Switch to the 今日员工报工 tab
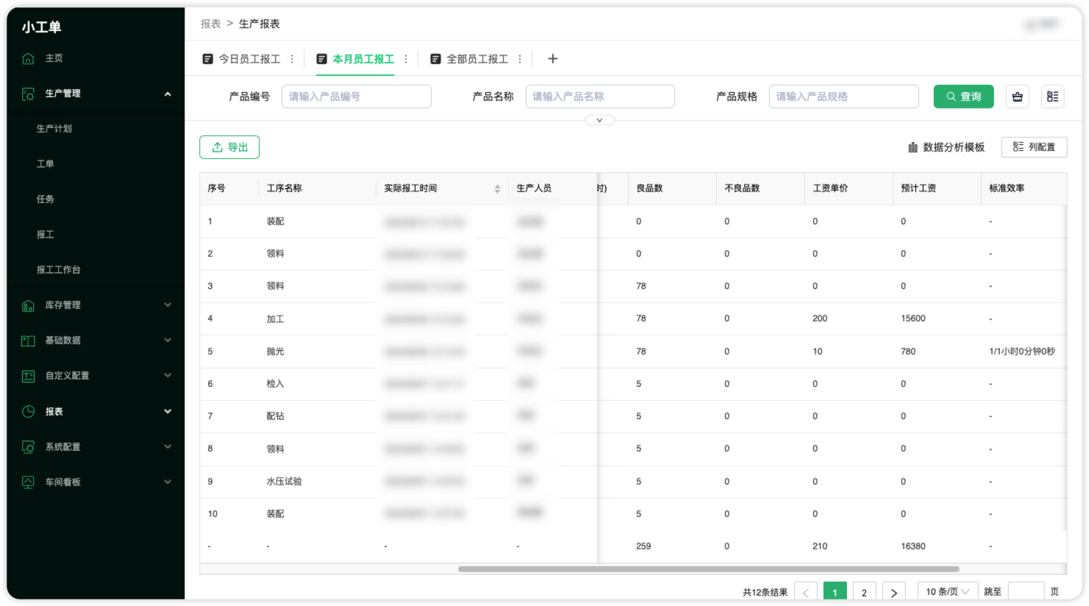 (x=249, y=59)
